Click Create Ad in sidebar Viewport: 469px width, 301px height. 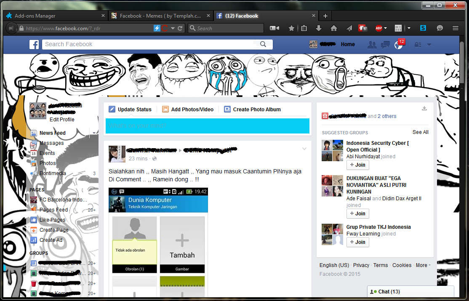click(x=51, y=240)
